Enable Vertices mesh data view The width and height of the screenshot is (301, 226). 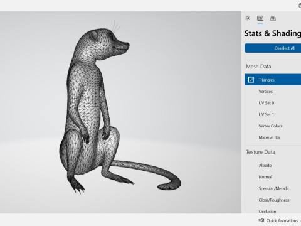pyautogui.click(x=265, y=92)
